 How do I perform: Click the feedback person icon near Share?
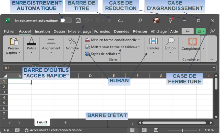(212, 31)
